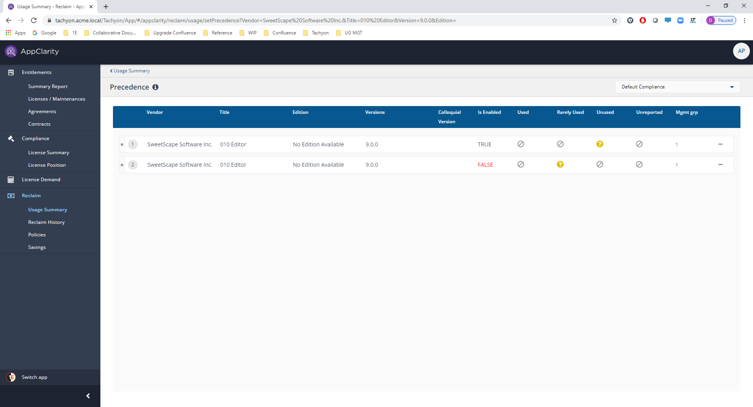Click the drag handle of row 1
The height and width of the screenshot is (407, 753).
pyautogui.click(x=122, y=144)
